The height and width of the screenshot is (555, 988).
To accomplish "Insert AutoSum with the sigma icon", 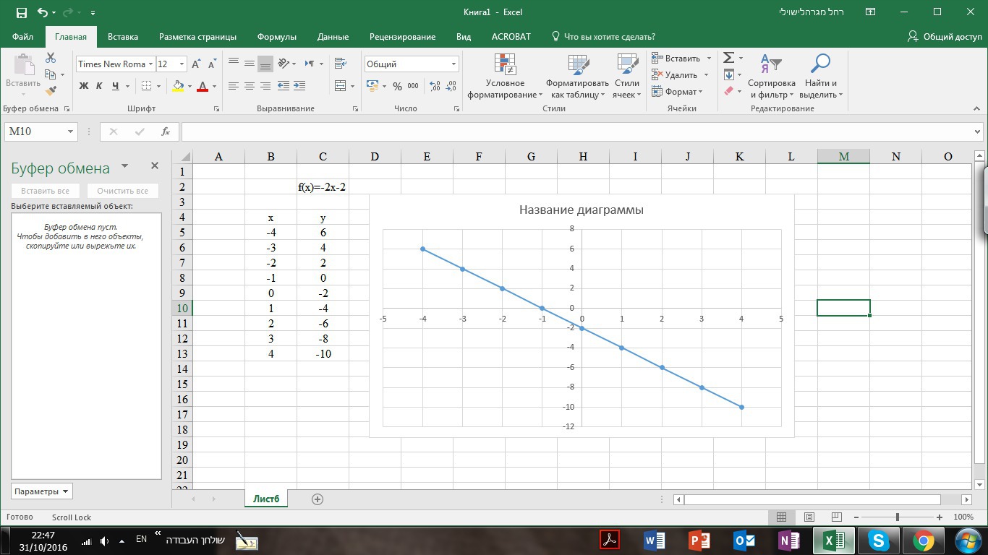I will point(729,58).
